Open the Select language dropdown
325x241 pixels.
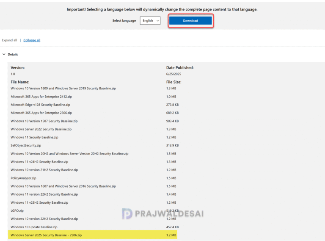150,20
